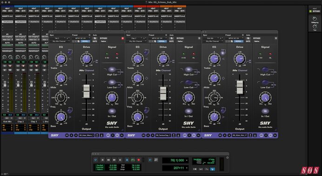This screenshot has width=322, height=176.
Task: Click previous preset arrow beside RS_Kick_Dirt_1
Action: tap(225, 135)
